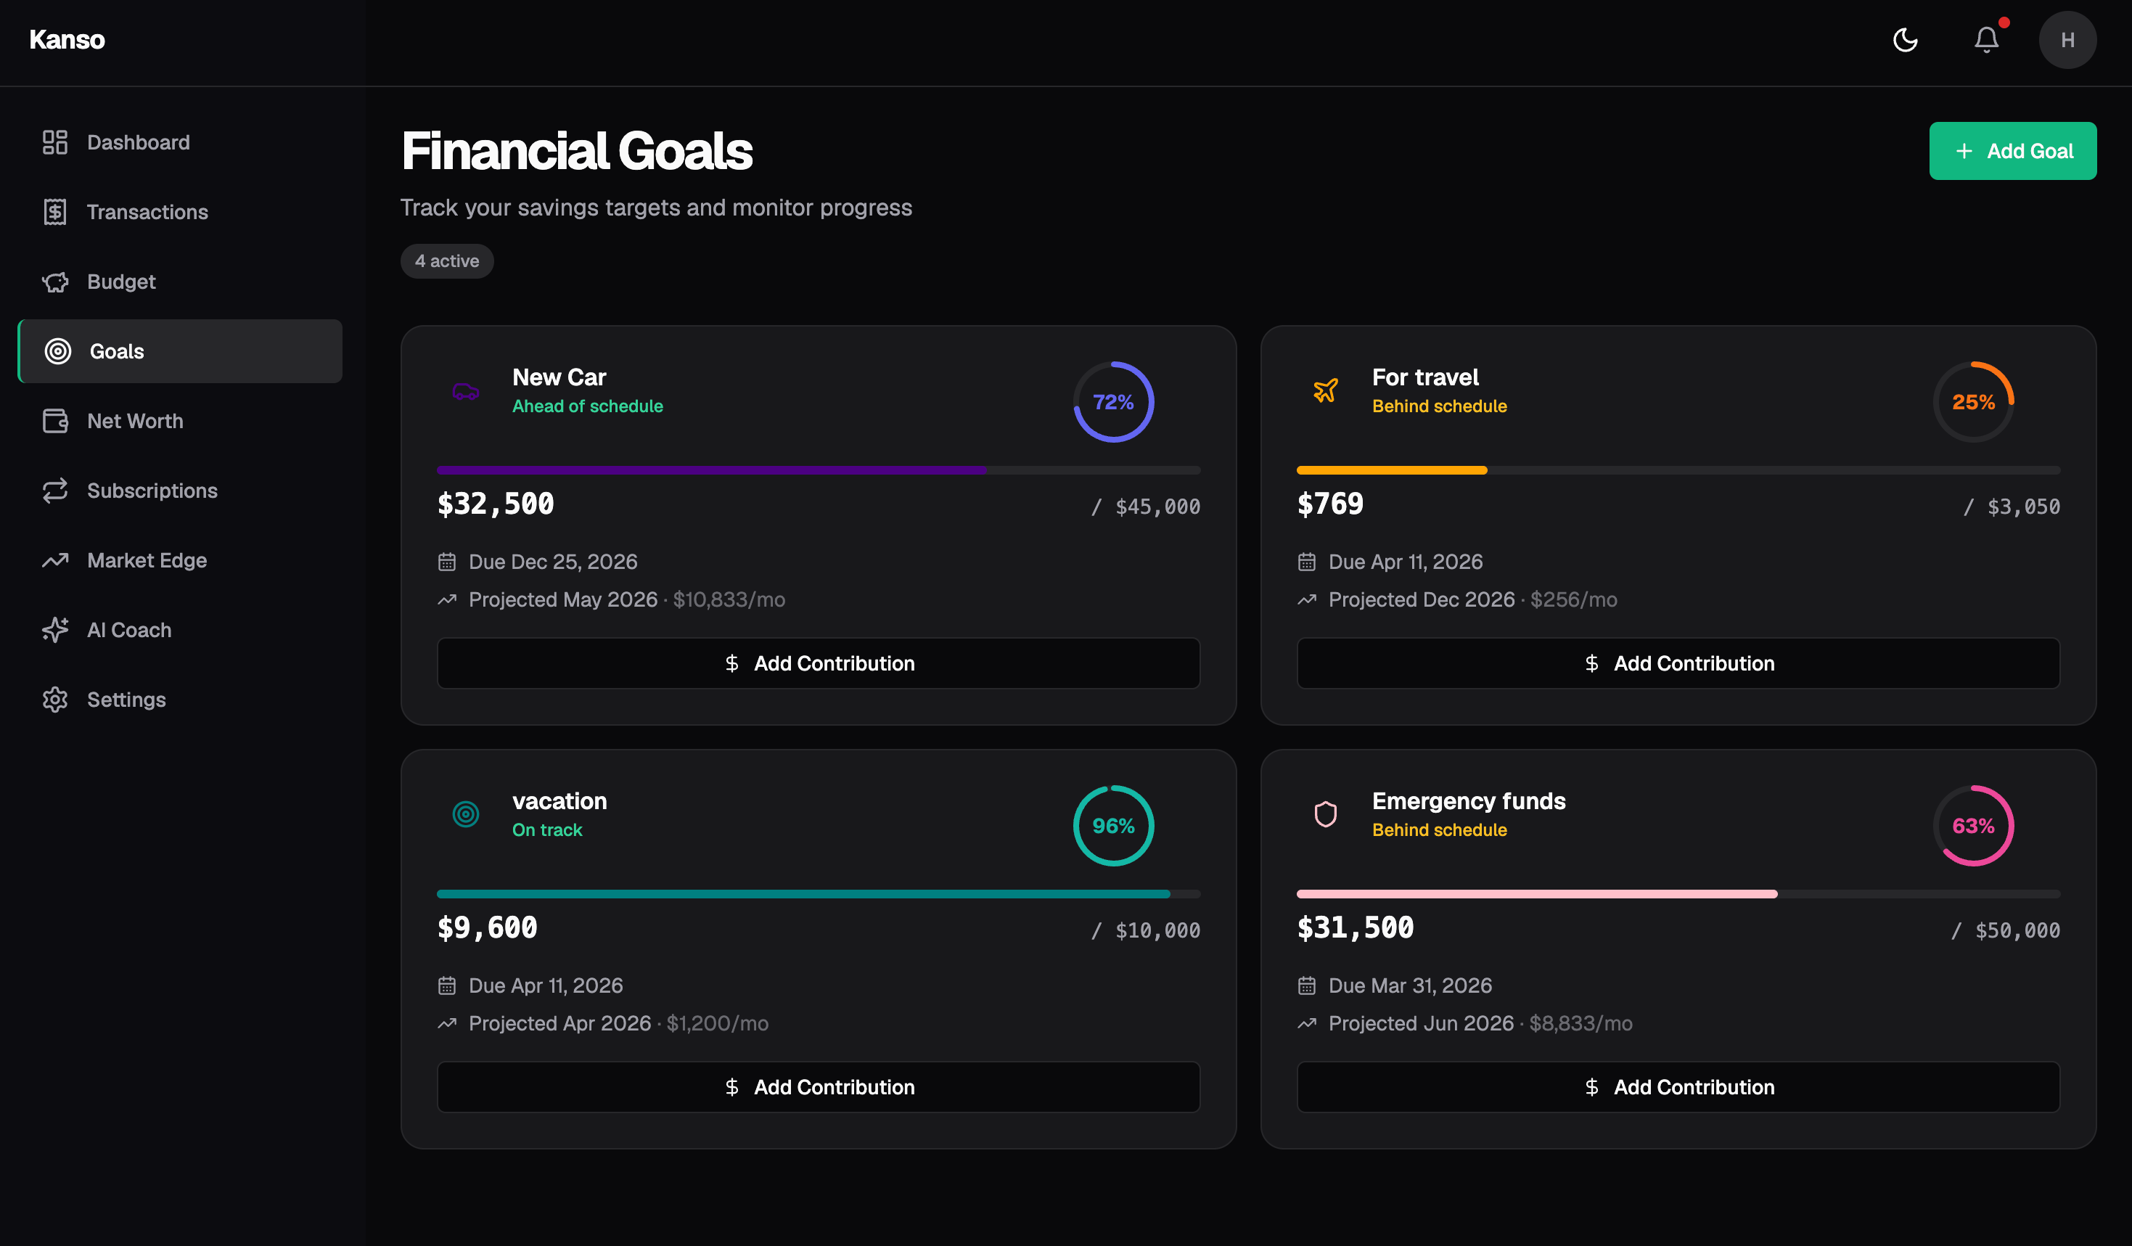Click the Add Goal button

[x=2013, y=152]
